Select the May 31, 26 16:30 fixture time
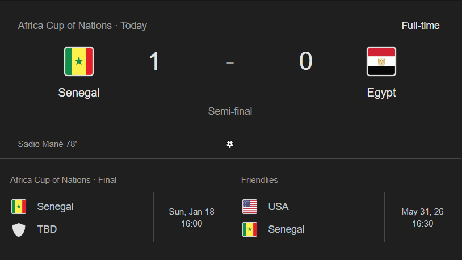462x260 pixels. pos(422,217)
